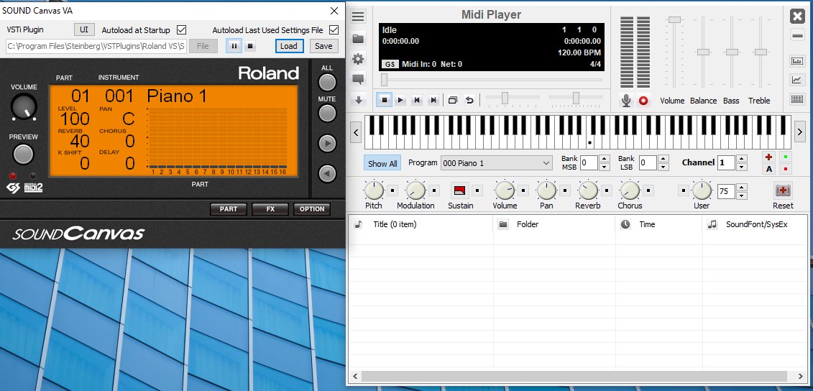Open the Program dropdown showing 000 Piano 1

pos(496,163)
